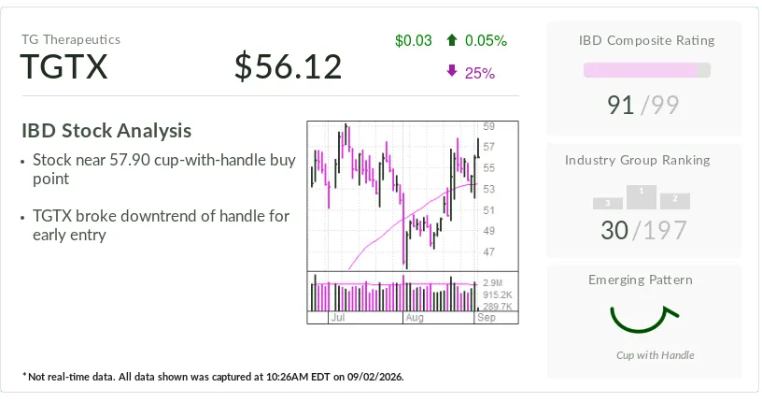
Task: Click the IBD Composite Rating progress bar
Action: (x=647, y=70)
